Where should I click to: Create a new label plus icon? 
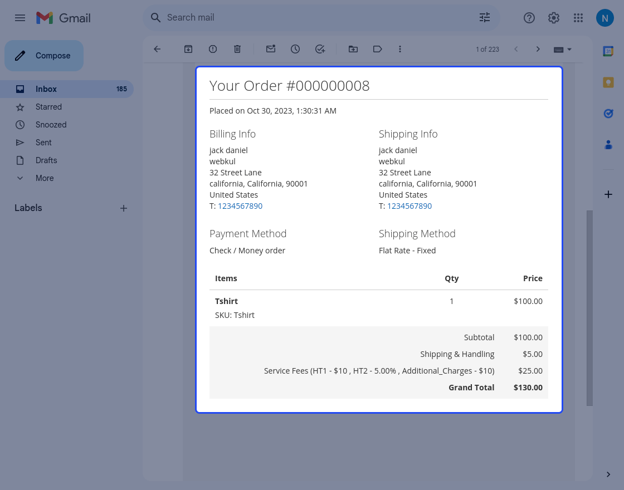[x=124, y=208]
